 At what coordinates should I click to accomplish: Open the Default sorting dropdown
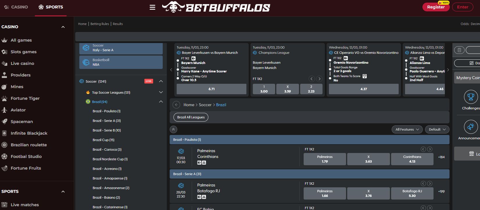[x=437, y=129]
